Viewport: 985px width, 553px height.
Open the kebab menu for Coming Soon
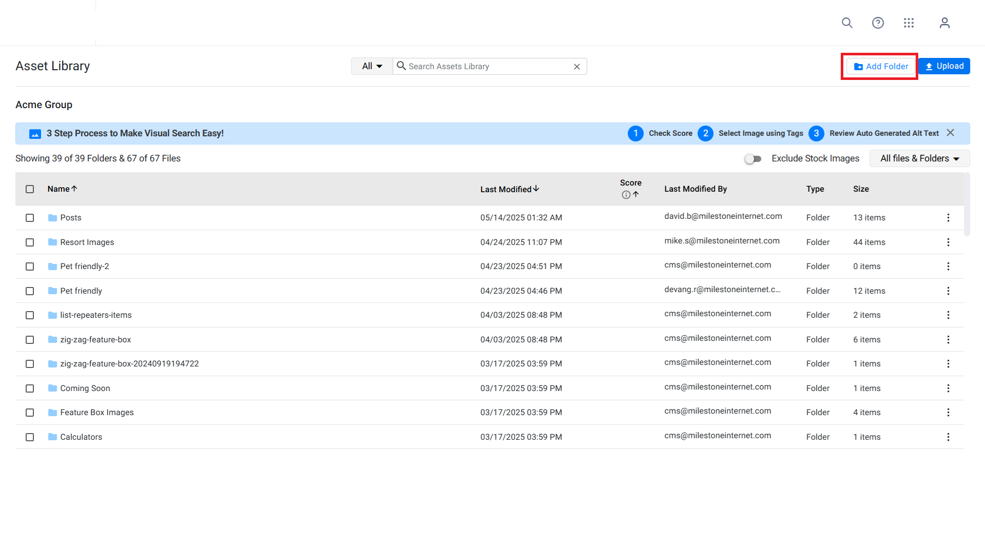pos(948,388)
